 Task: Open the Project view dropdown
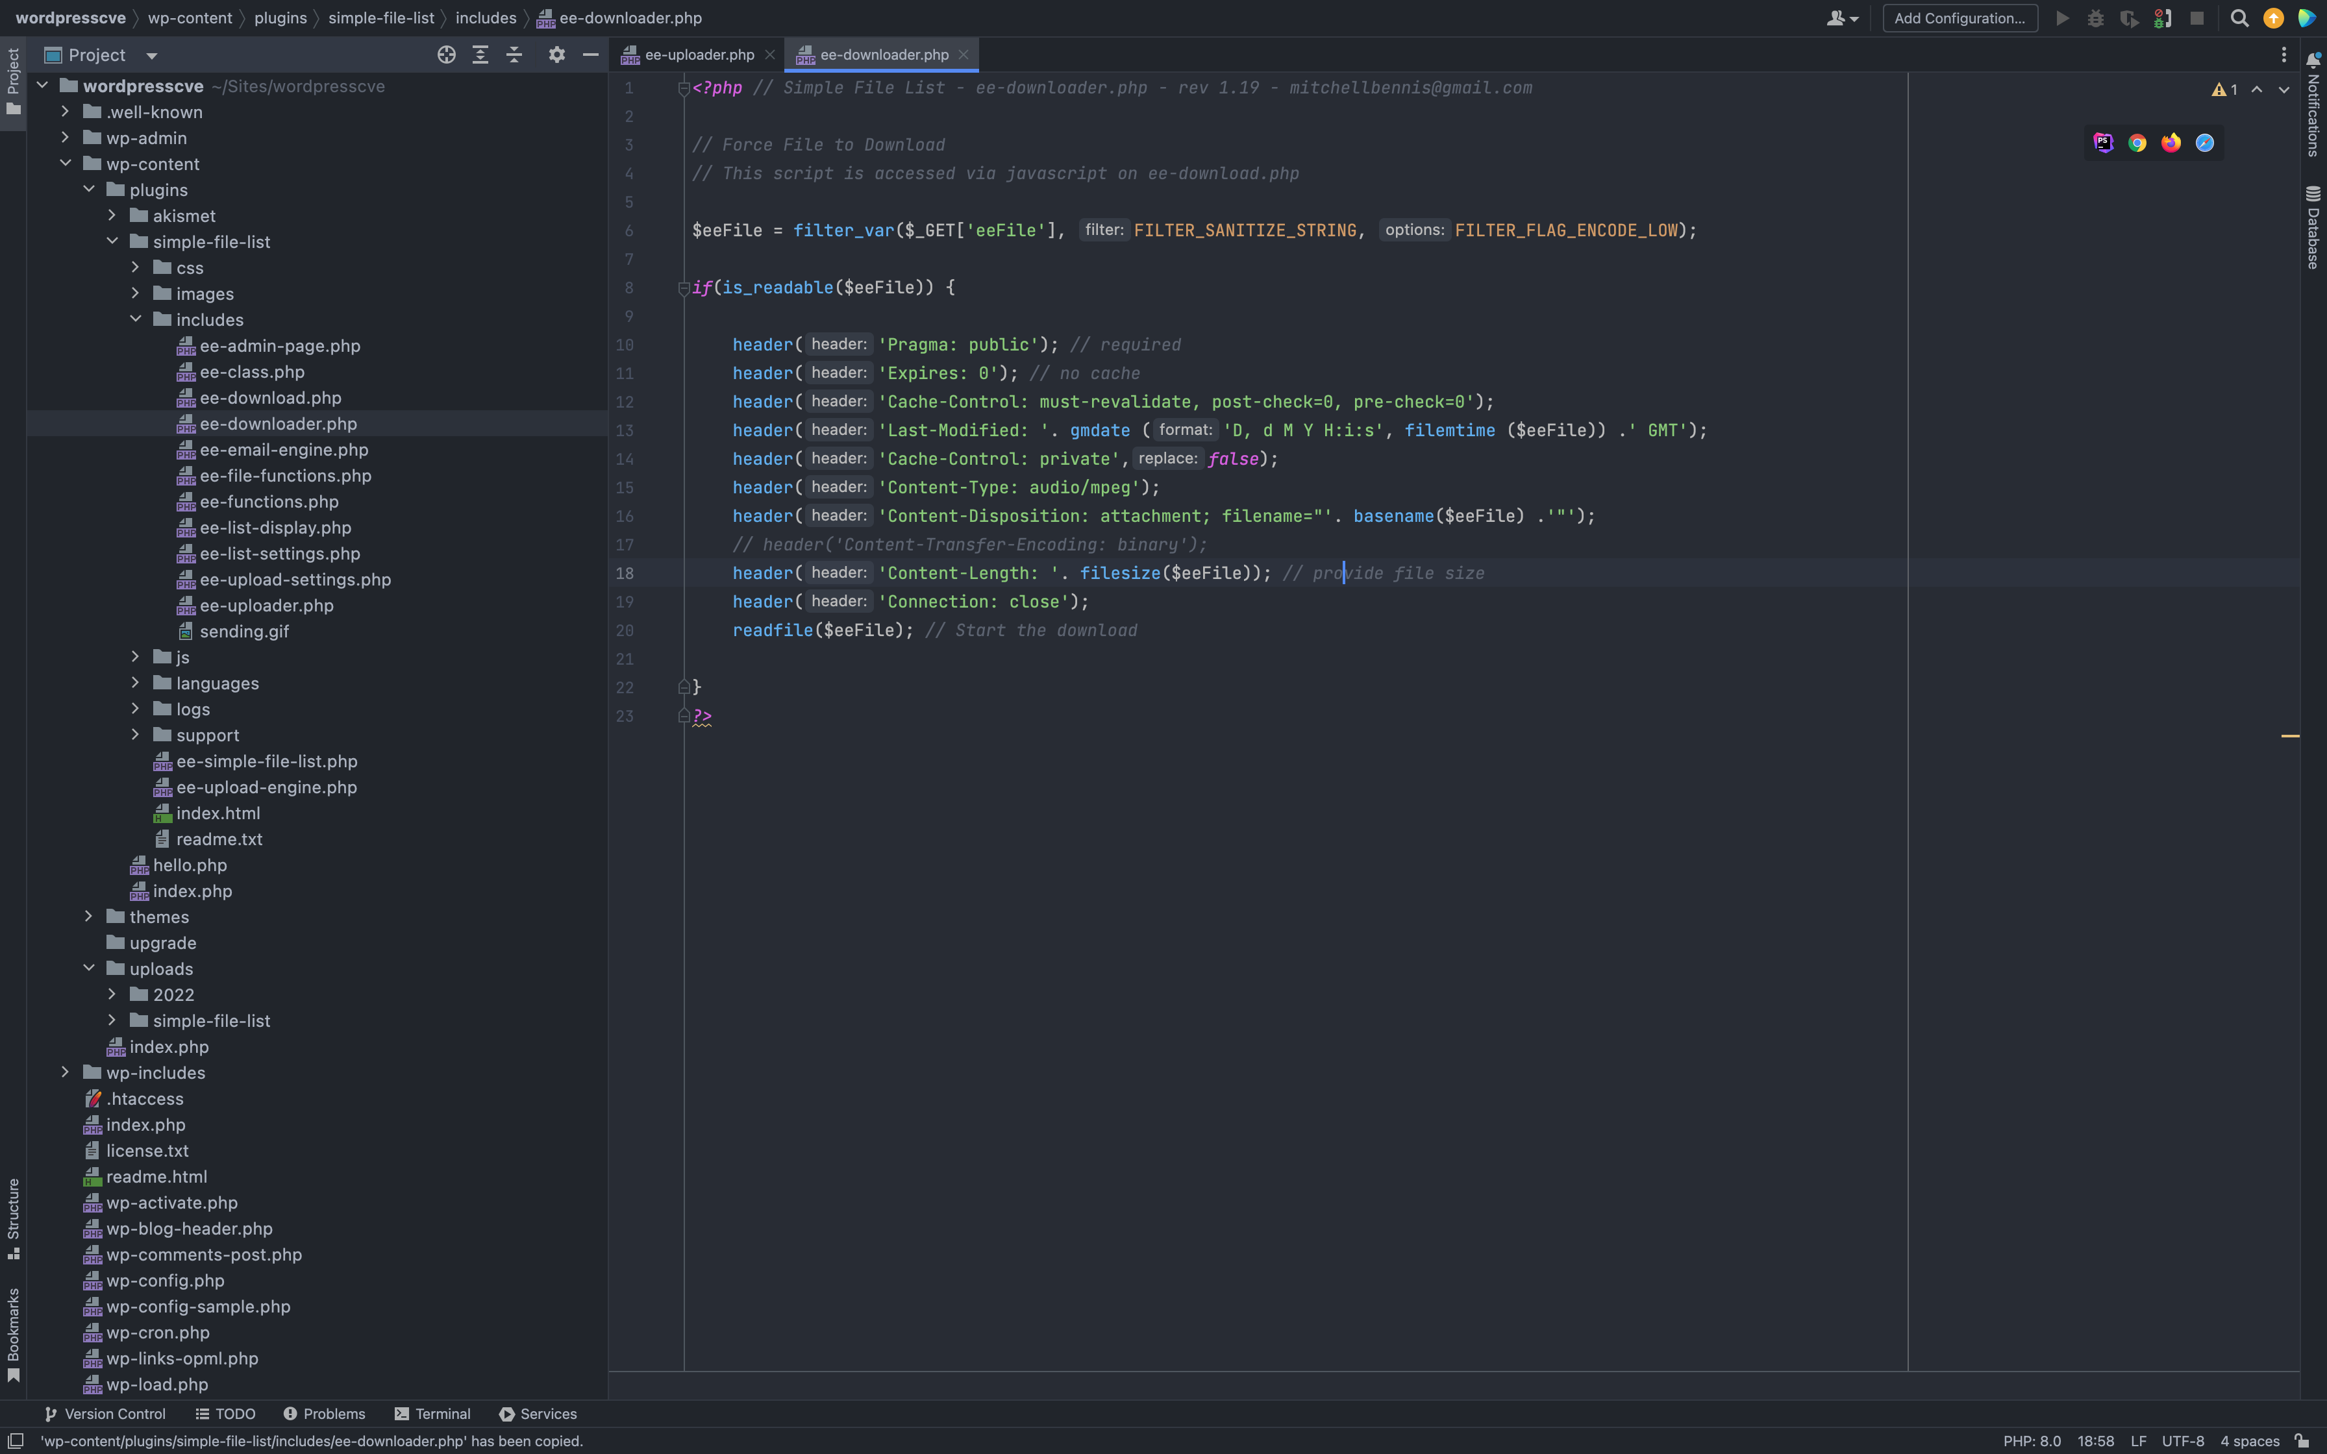coord(152,56)
